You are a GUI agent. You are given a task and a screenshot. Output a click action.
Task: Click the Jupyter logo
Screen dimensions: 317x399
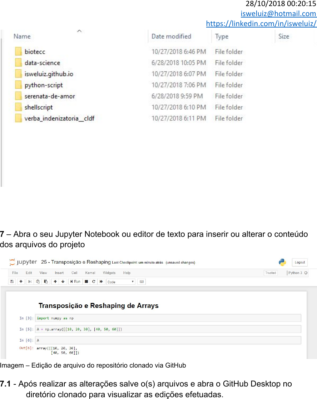coord(23,262)
